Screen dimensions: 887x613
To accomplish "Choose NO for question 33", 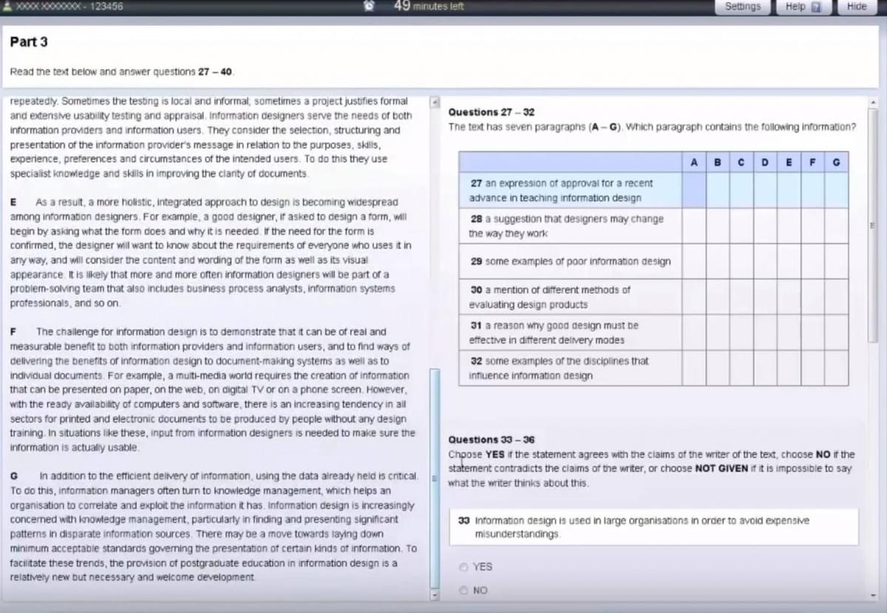I will 463,590.
